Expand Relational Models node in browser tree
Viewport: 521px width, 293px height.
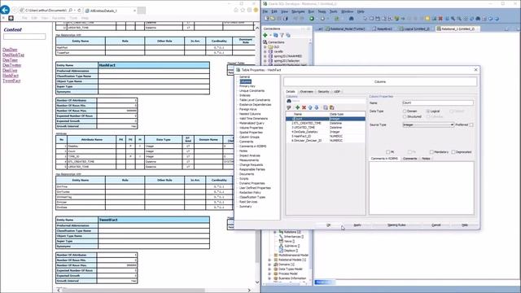click(x=269, y=260)
